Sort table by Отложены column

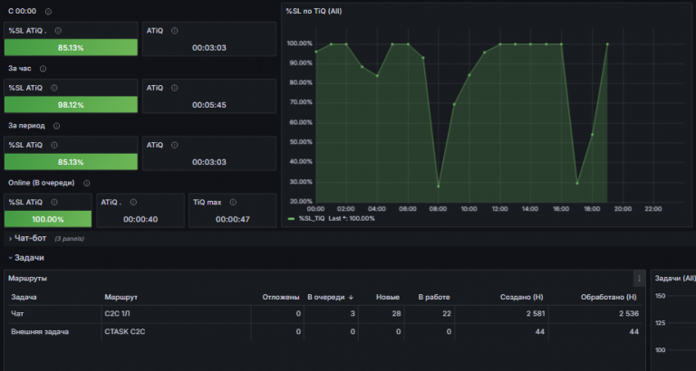[x=281, y=298]
